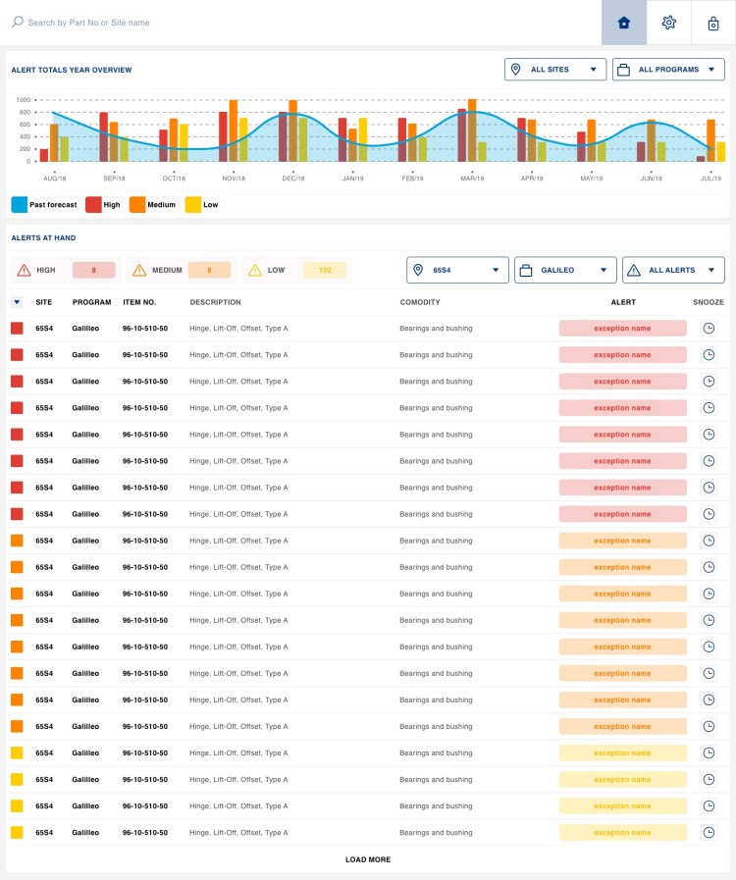This screenshot has width=736, height=880.
Task: Open settings via the gear icon
Action: tap(668, 23)
